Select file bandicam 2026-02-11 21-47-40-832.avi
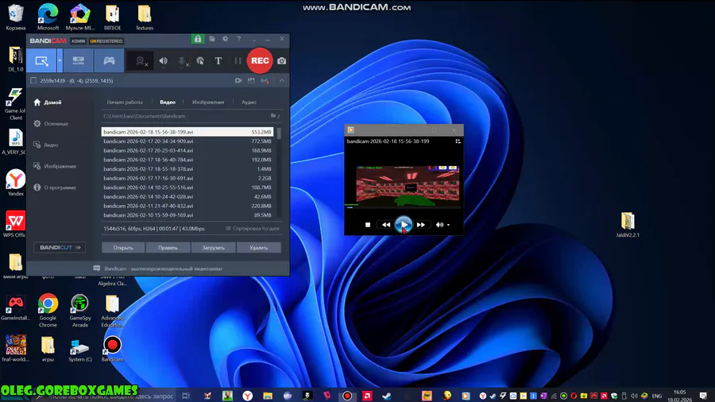This screenshot has width=715, height=402. [x=187, y=206]
